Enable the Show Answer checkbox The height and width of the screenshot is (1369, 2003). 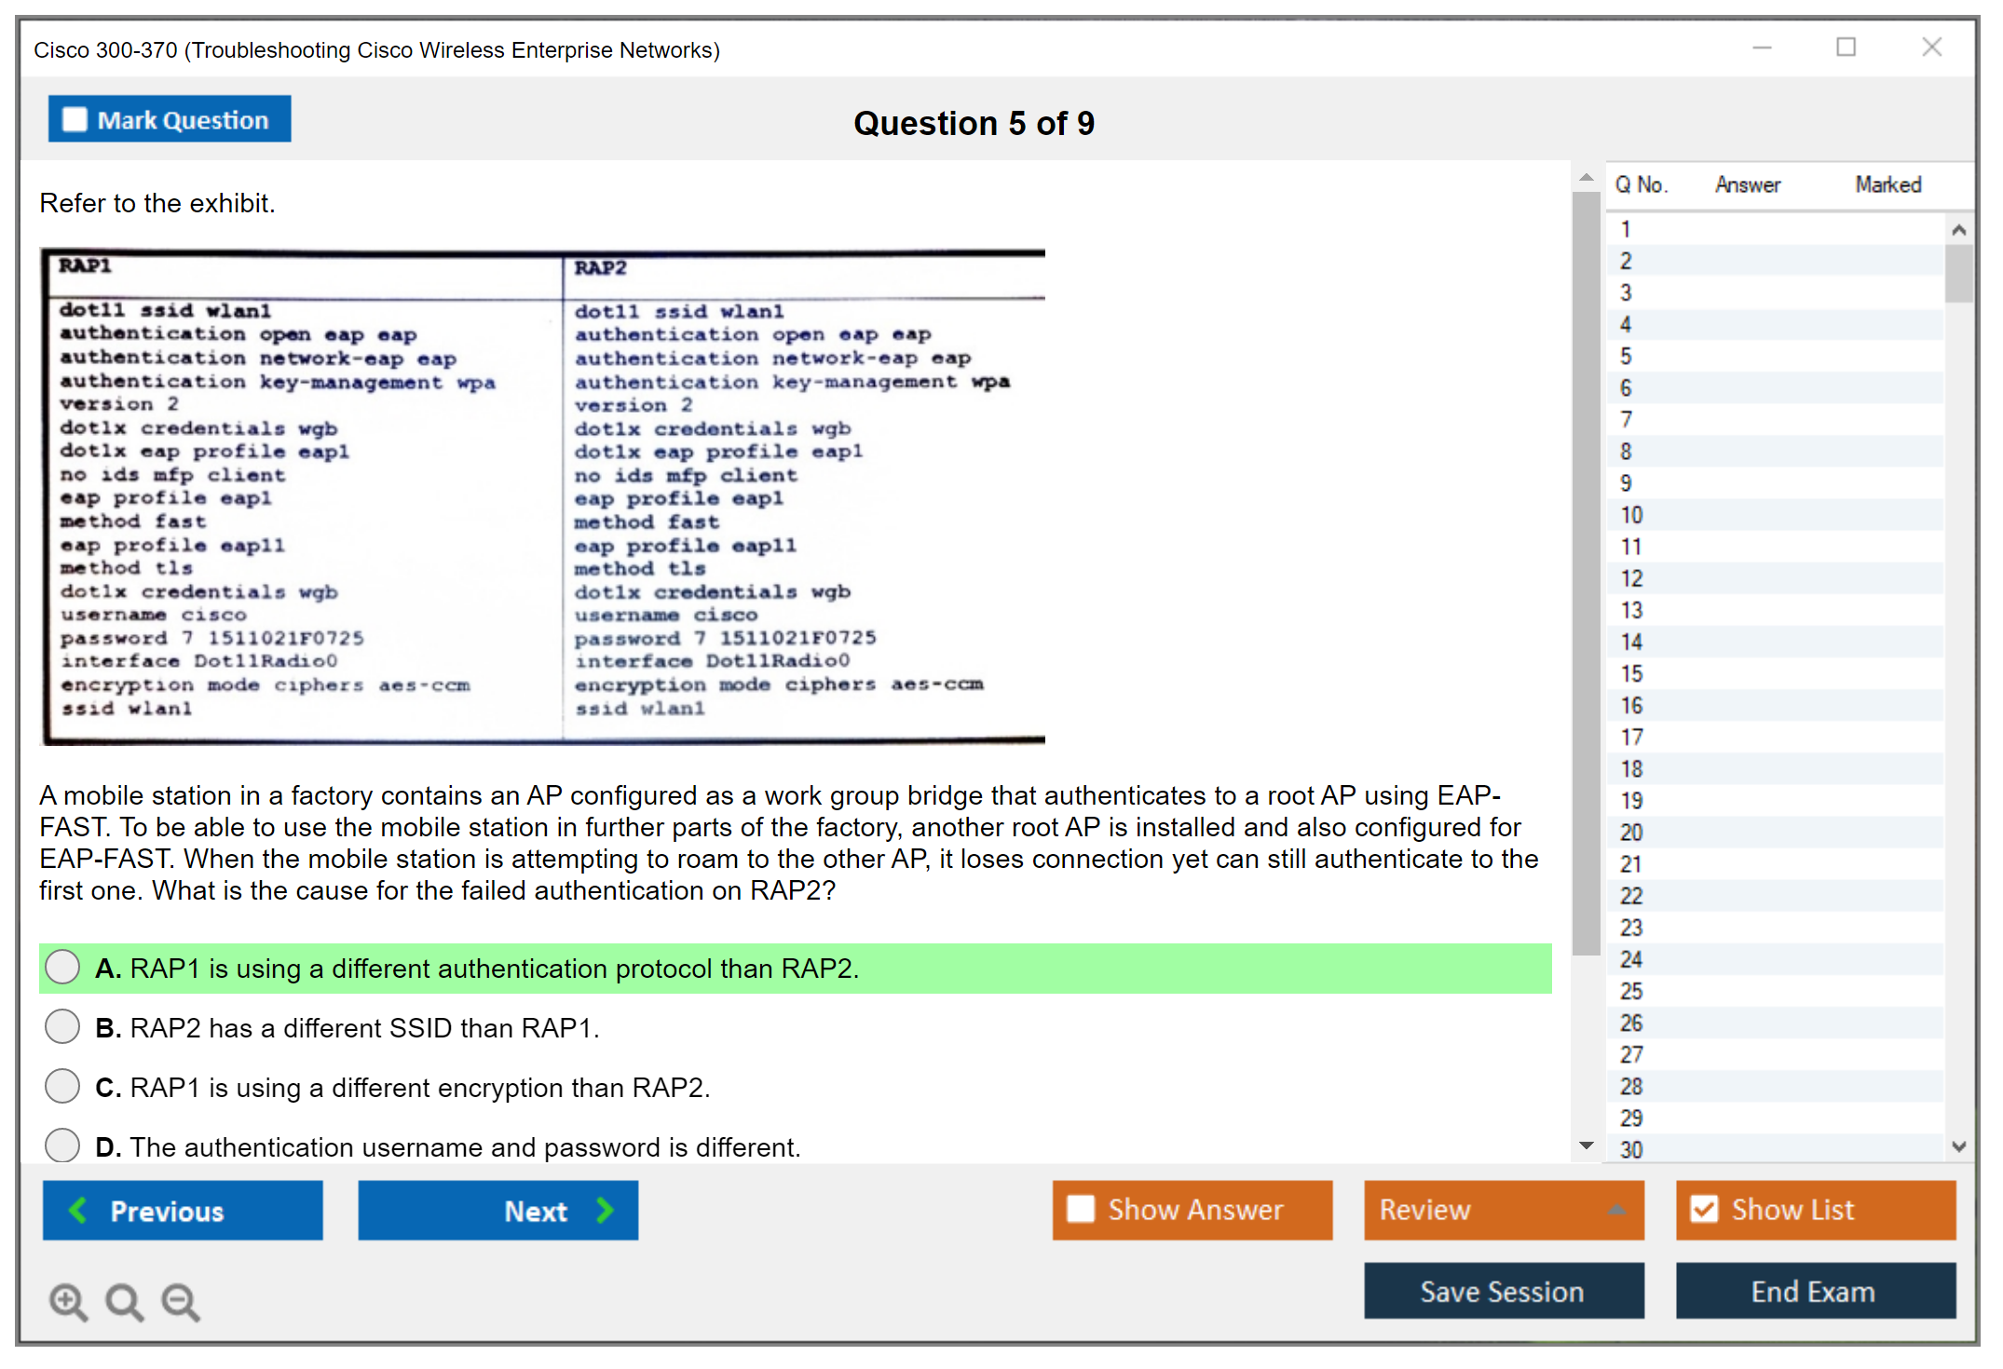[1081, 1209]
